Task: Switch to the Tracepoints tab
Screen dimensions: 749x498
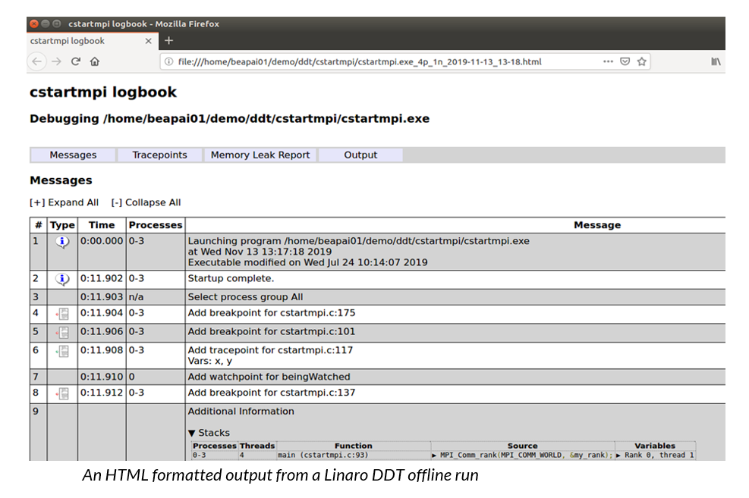Action: pos(159,155)
